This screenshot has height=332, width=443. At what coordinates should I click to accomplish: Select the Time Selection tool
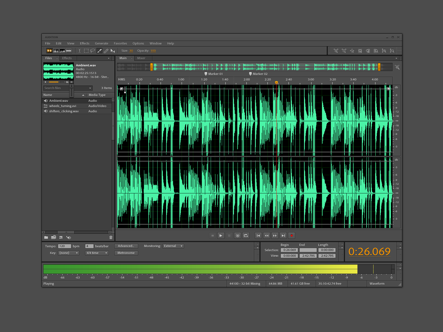click(x=79, y=51)
